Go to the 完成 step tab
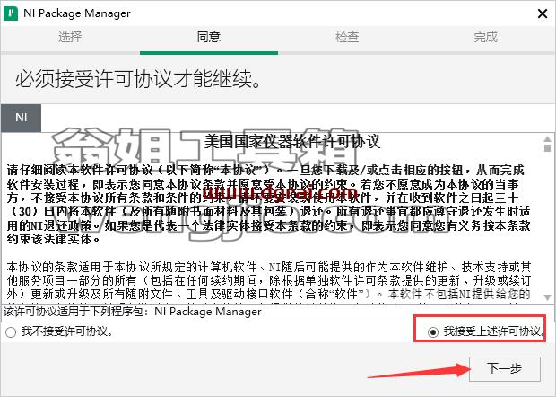 pyautogui.click(x=486, y=37)
